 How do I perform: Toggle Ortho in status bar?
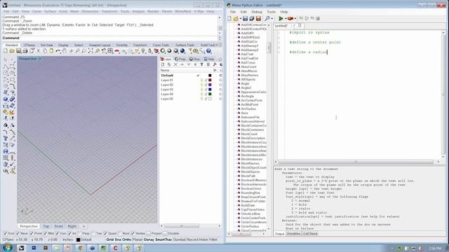point(127,239)
